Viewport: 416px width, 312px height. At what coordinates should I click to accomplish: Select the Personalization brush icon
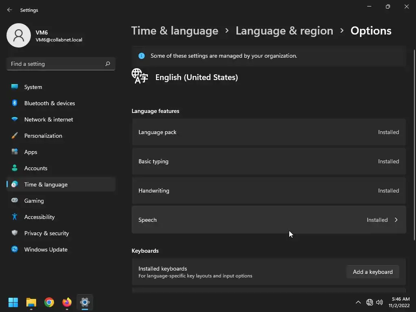coord(15,136)
